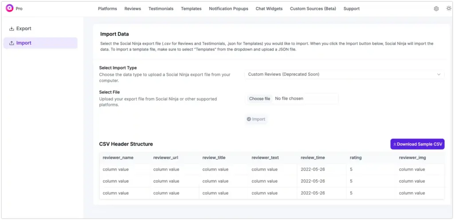Open Custom Sources (Beta) page

coord(313,9)
